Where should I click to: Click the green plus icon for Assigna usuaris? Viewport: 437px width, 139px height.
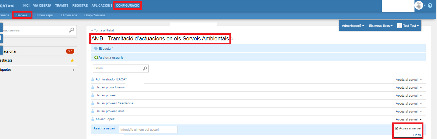tap(96, 58)
